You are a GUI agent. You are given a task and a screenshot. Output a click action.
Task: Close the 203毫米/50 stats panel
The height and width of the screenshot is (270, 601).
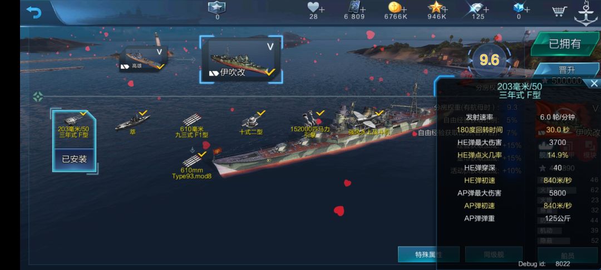point(594,83)
